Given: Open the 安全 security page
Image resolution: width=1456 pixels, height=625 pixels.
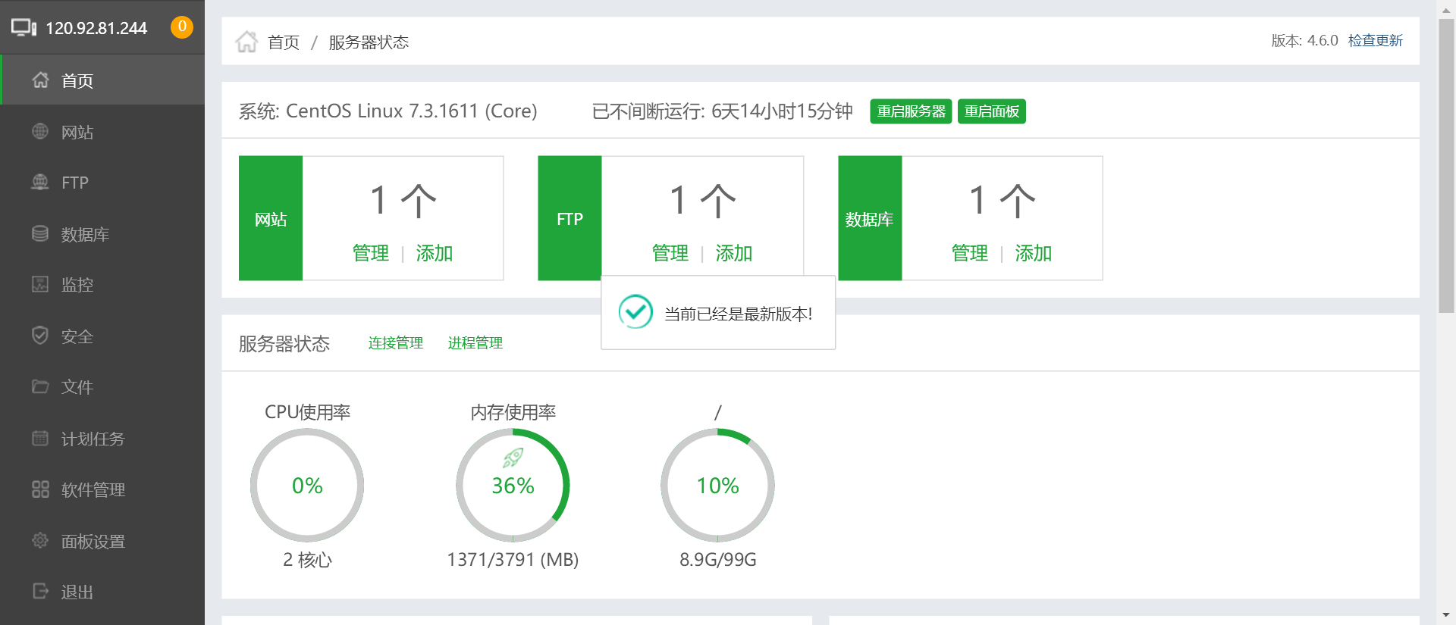Looking at the screenshot, I should 102,336.
